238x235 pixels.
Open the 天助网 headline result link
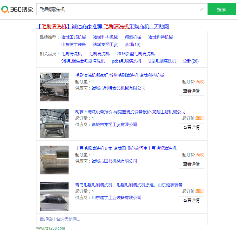click(102, 26)
